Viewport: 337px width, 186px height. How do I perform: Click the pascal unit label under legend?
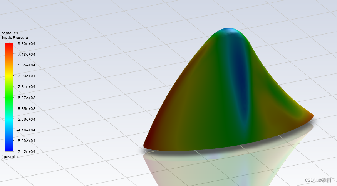(10, 157)
